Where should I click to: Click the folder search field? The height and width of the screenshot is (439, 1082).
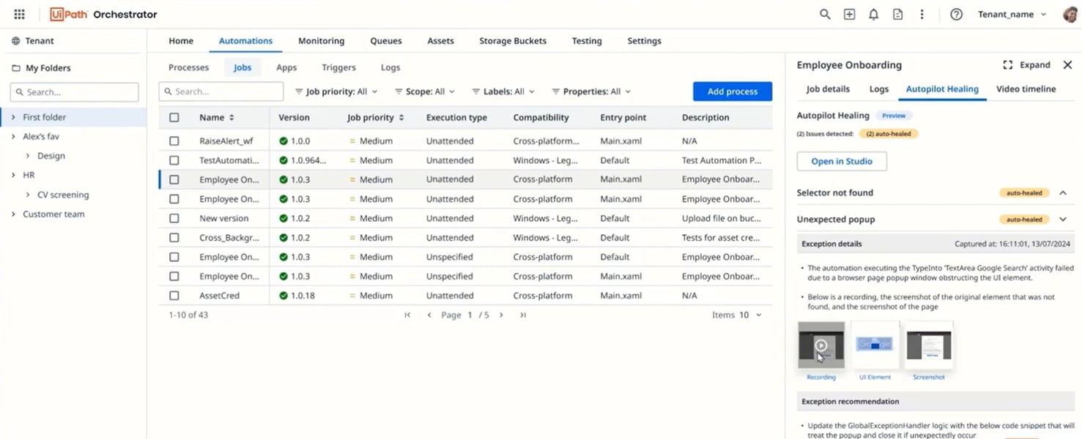click(74, 92)
